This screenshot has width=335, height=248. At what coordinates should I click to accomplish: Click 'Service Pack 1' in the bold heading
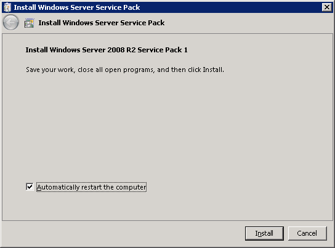163,50
